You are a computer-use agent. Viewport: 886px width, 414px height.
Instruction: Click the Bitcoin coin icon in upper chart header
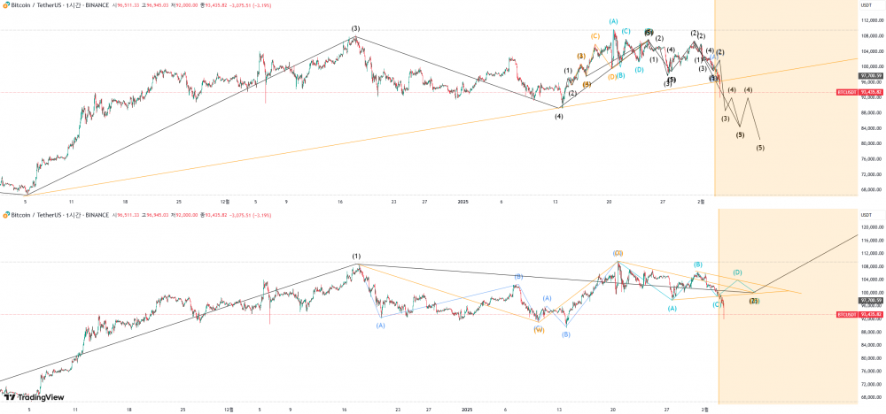click(x=5, y=4)
